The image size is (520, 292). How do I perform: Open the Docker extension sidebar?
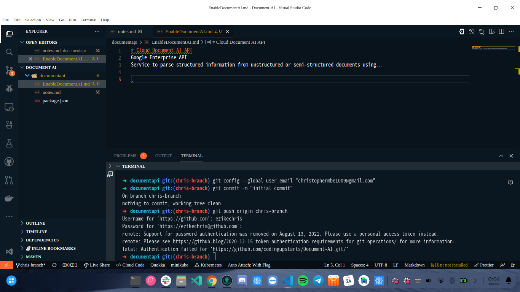9,198
